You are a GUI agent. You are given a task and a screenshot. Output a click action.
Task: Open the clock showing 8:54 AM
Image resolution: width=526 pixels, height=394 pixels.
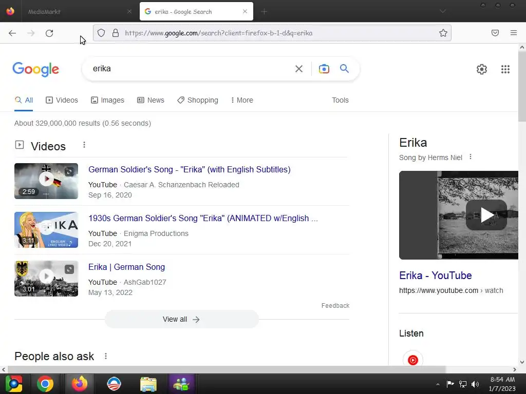(502, 384)
